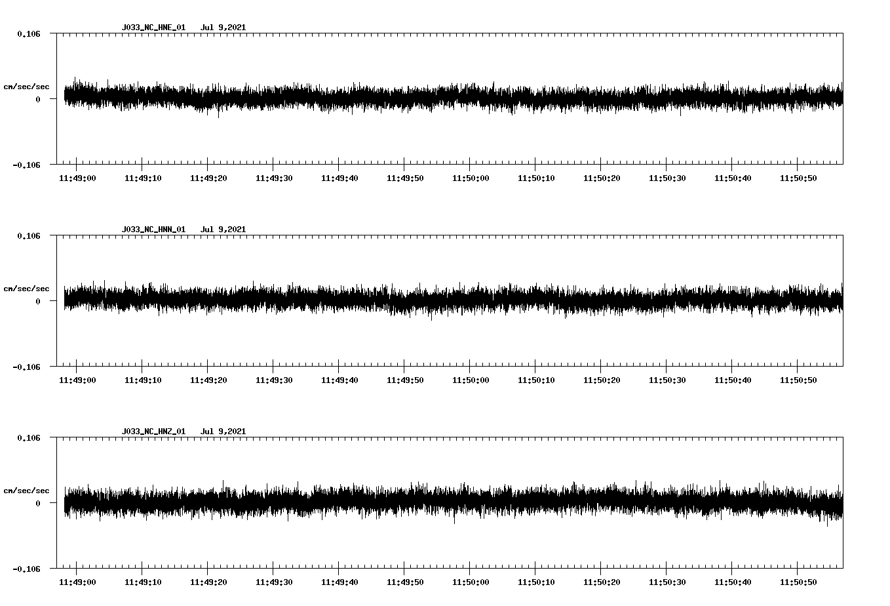Click the cm/sec/sec label on bottom plot
890x606 pixels.
(x=27, y=489)
